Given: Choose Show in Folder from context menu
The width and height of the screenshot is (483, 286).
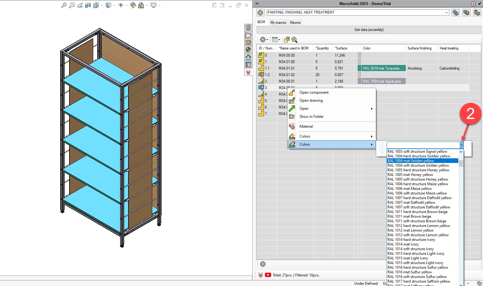Looking at the screenshot, I should tap(332, 117).
